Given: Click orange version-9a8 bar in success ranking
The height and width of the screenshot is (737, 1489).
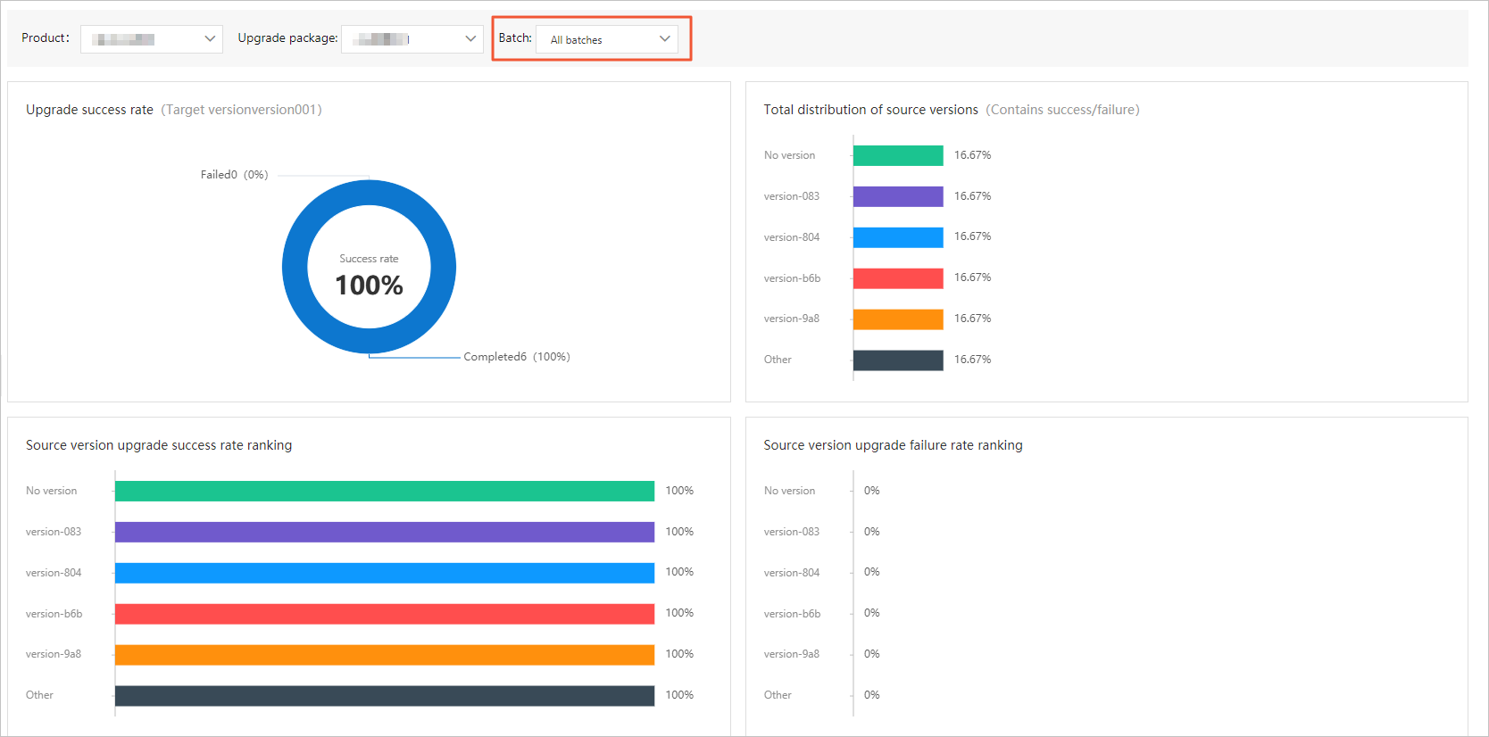Looking at the screenshot, I should tap(385, 655).
